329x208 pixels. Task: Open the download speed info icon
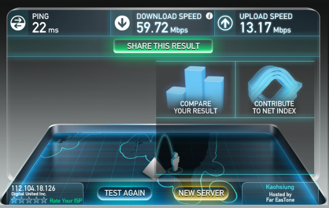209,16
